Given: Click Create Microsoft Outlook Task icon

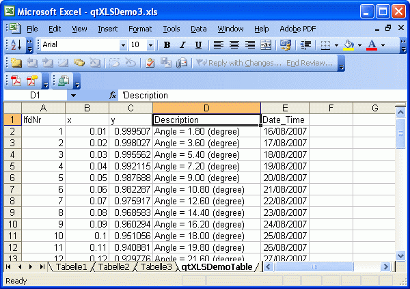Looking at the screenshot, I should [150, 63].
